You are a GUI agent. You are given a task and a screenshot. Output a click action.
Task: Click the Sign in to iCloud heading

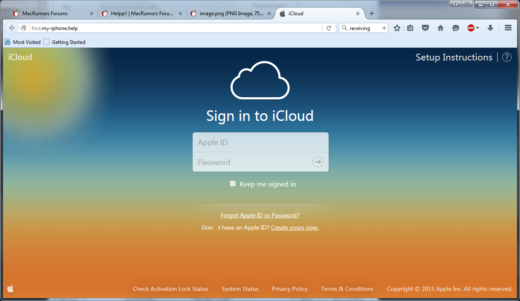click(x=260, y=115)
